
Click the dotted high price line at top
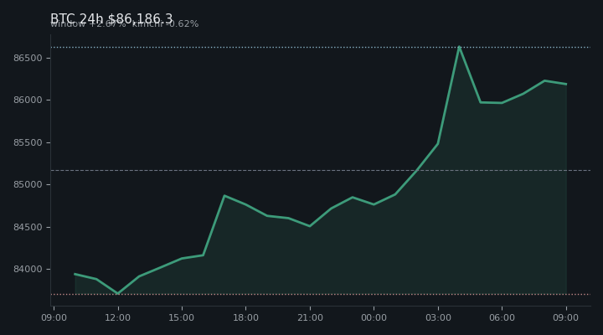(321, 47)
